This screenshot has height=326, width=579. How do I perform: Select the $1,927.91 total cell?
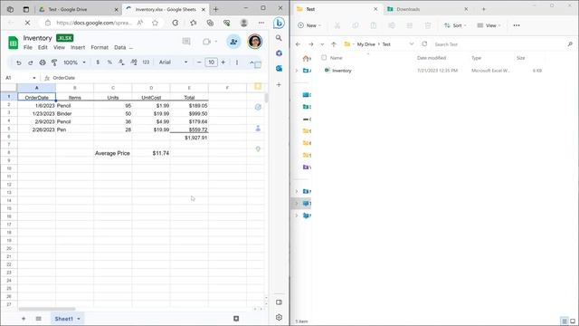(x=189, y=138)
